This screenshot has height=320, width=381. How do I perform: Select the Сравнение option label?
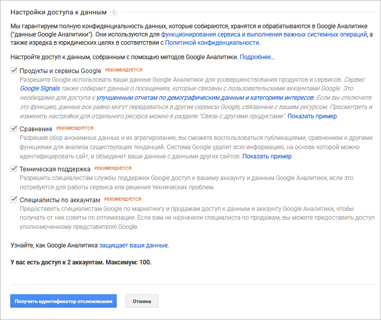coord(36,129)
